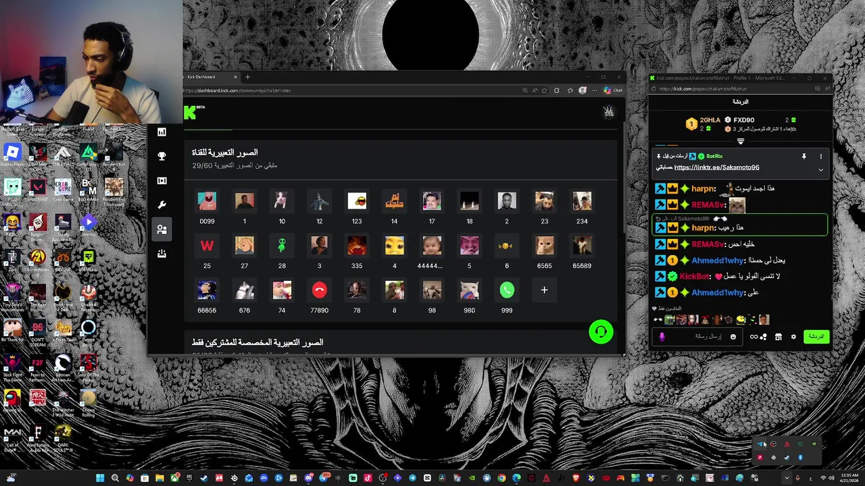The image size is (865, 486).
Task: Add a new channel emote with plus tile
Action: pos(544,290)
